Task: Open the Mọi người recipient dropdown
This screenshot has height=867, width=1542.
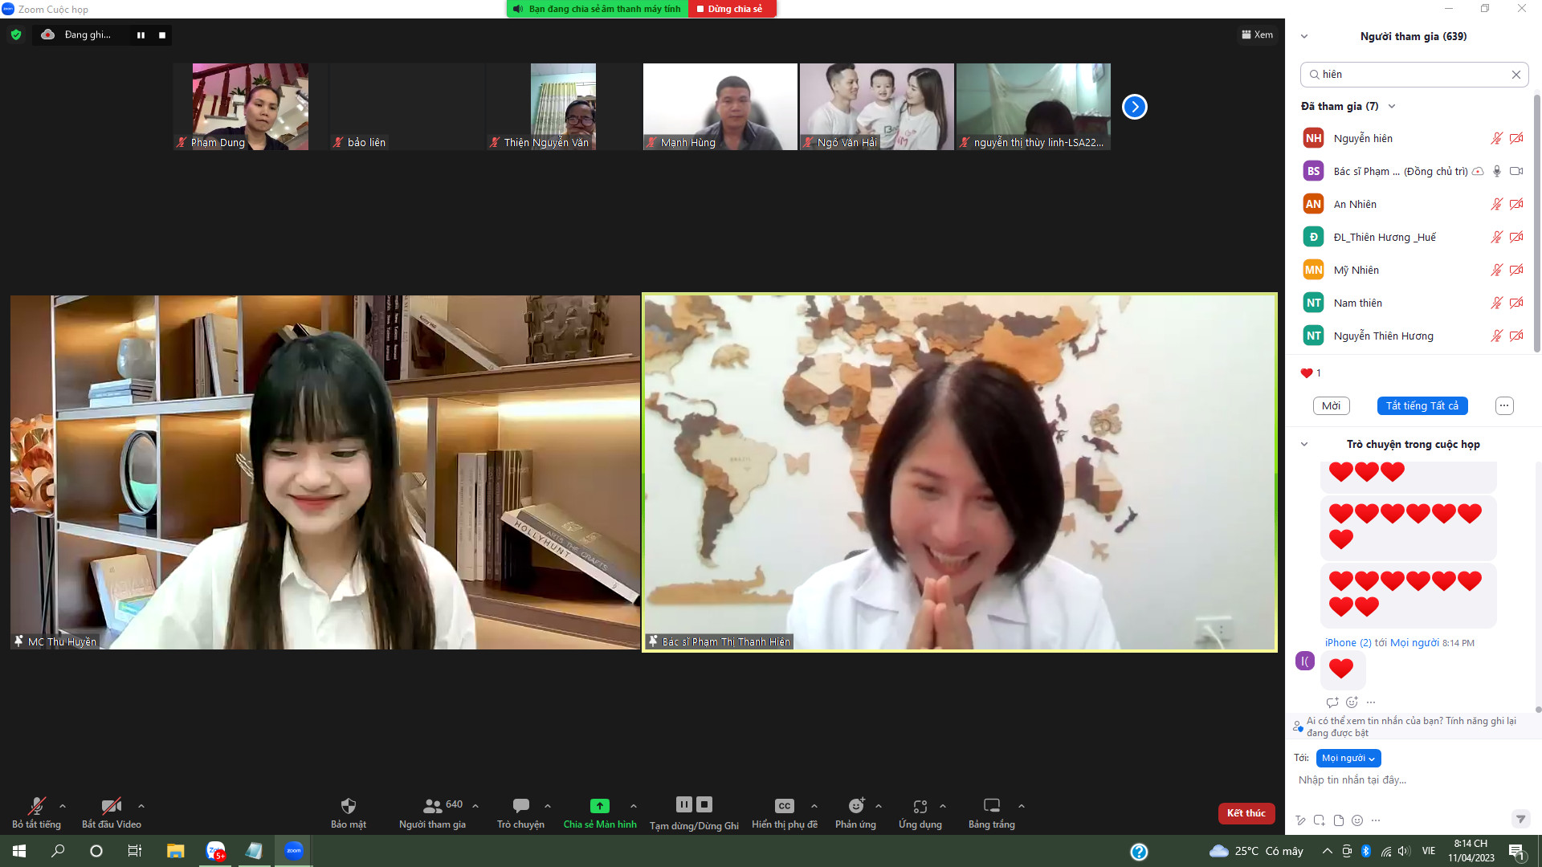Action: pyautogui.click(x=1348, y=759)
